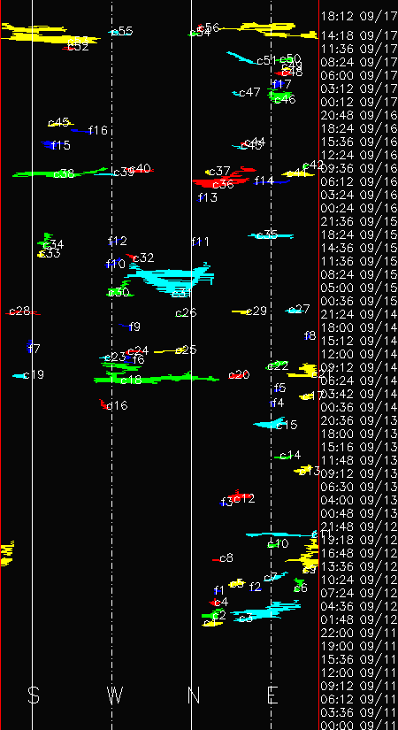Select the c47 detection label
This screenshot has height=730, width=398.
[249, 93]
